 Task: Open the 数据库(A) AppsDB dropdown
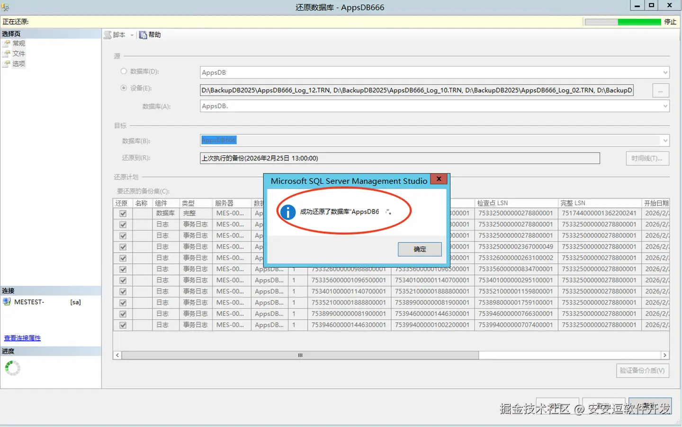pos(665,106)
